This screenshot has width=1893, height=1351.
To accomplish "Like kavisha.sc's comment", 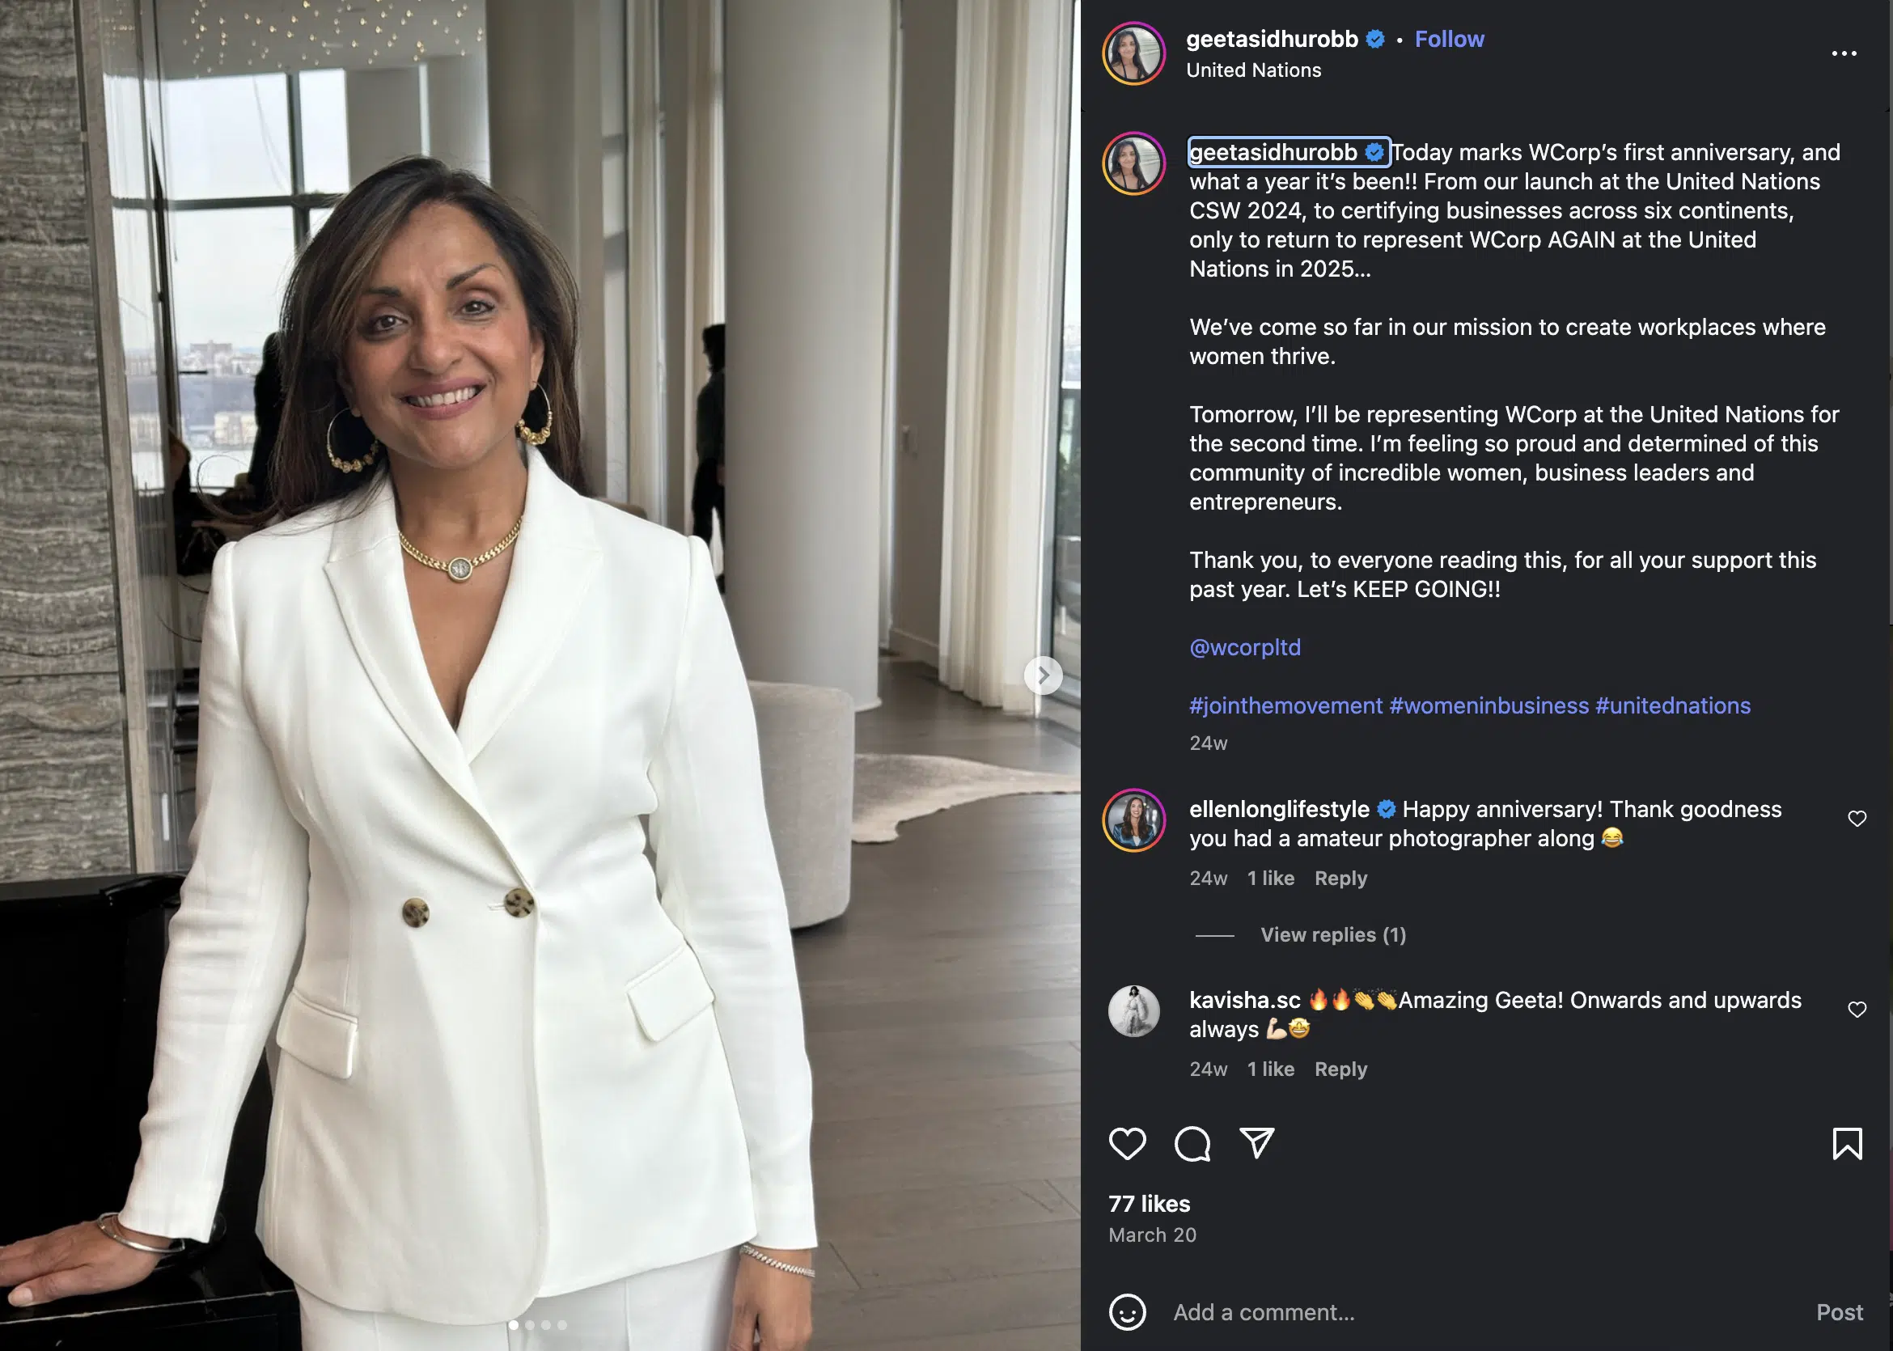I will tap(1857, 1009).
